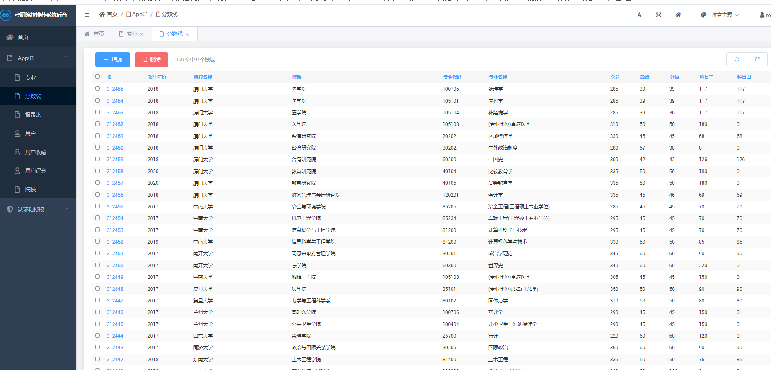Open the 改变主题 theme dropdown
771x370 pixels.
coord(720,15)
